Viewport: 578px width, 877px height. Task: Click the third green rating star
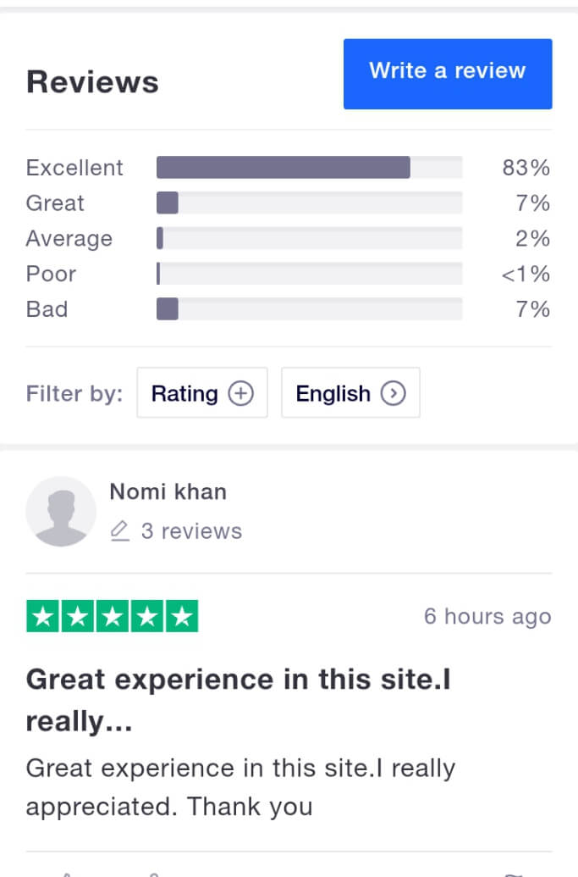[x=113, y=616]
